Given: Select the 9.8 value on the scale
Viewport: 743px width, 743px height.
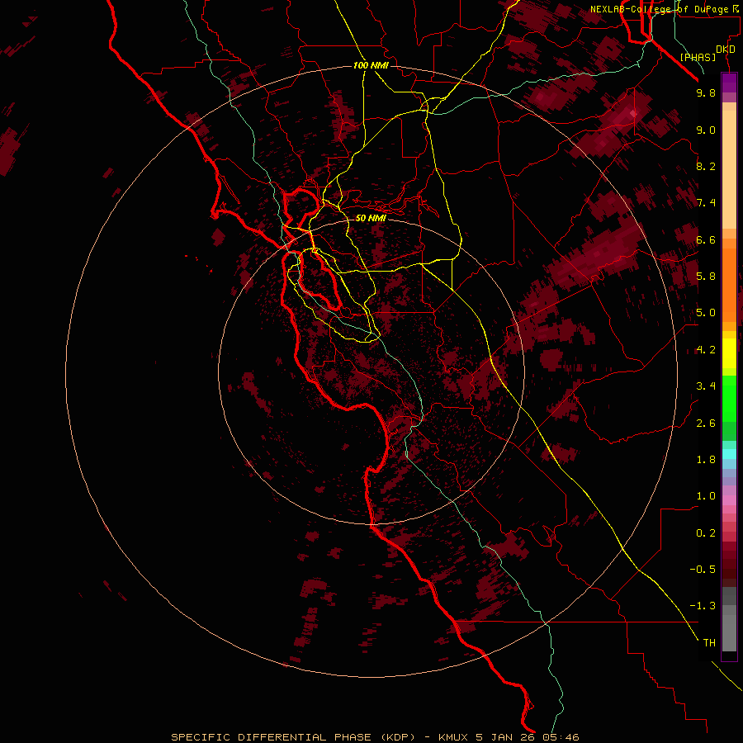Looking at the screenshot, I should 706,92.
